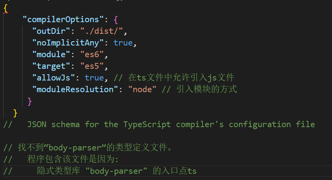The image size is (332, 180).
Task: Click the "target" property key
Action: (51, 66)
